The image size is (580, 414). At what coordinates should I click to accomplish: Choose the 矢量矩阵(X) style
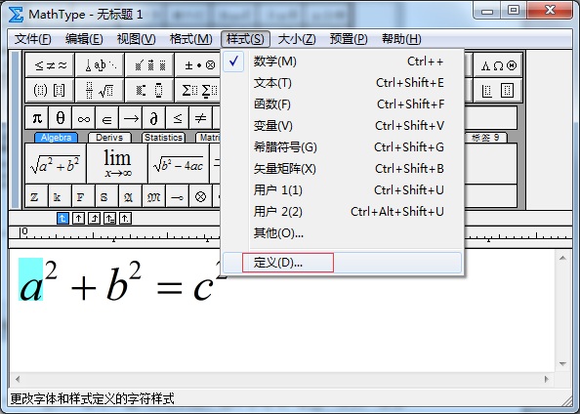click(342, 169)
